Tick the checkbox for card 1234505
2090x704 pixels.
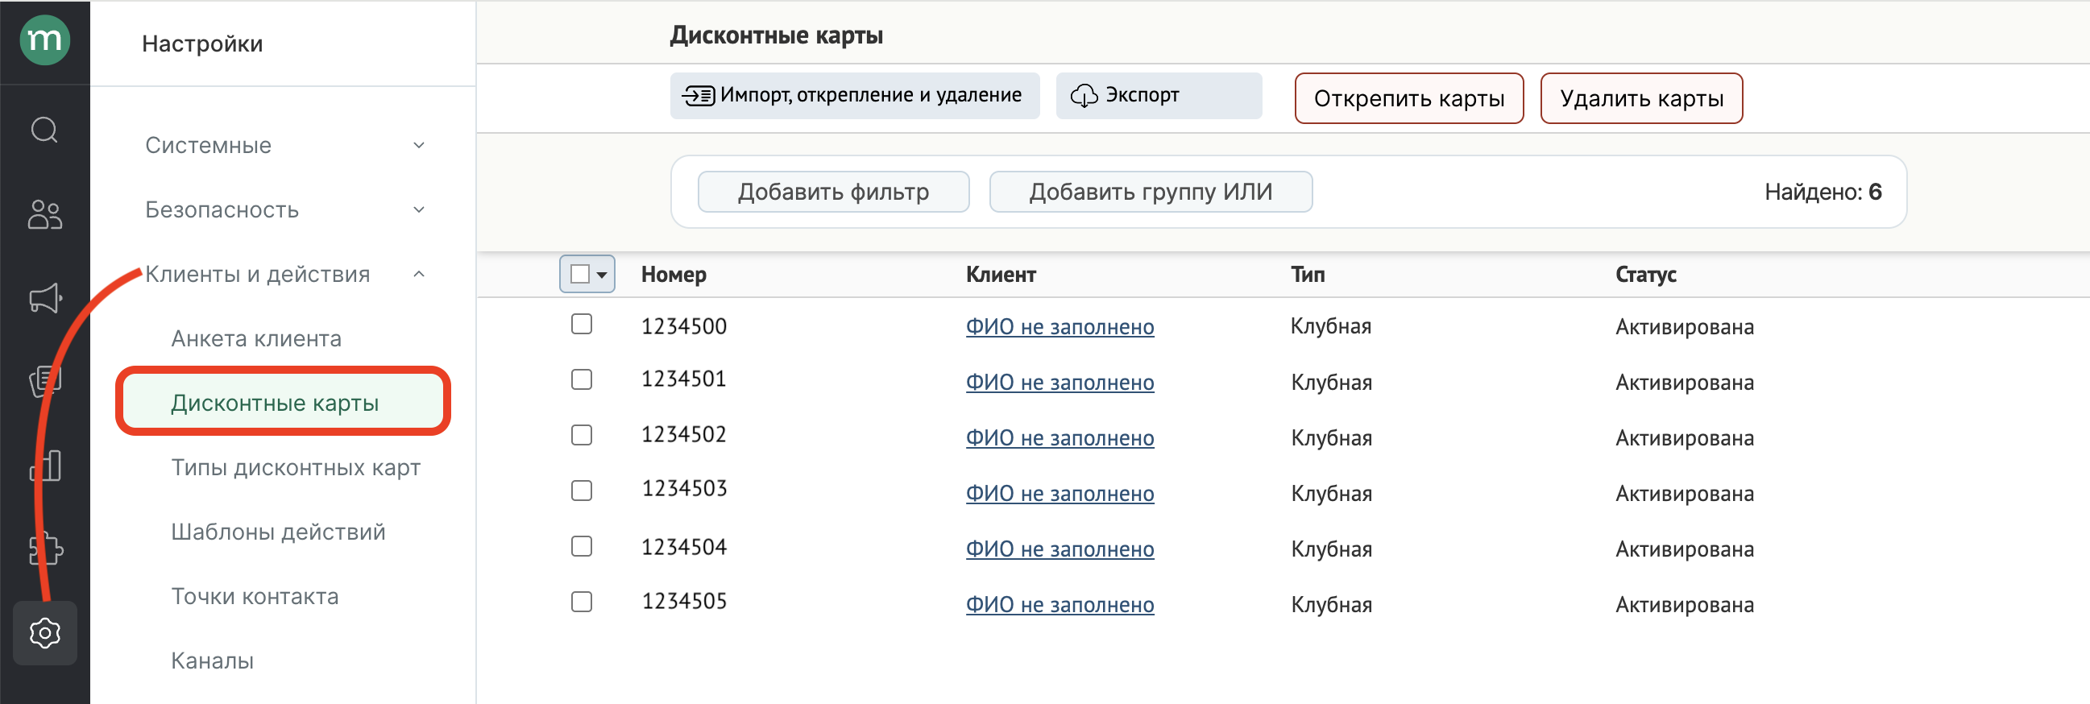point(581,602)
